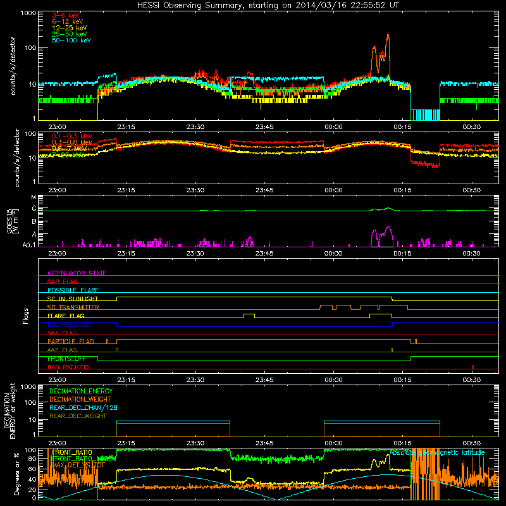Select the green 25-50 keV legend label
The width and height of the screenshot is (506, 506).
click(70, 34)
